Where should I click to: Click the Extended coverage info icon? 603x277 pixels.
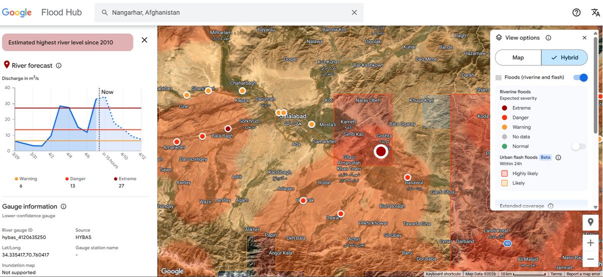551,206
